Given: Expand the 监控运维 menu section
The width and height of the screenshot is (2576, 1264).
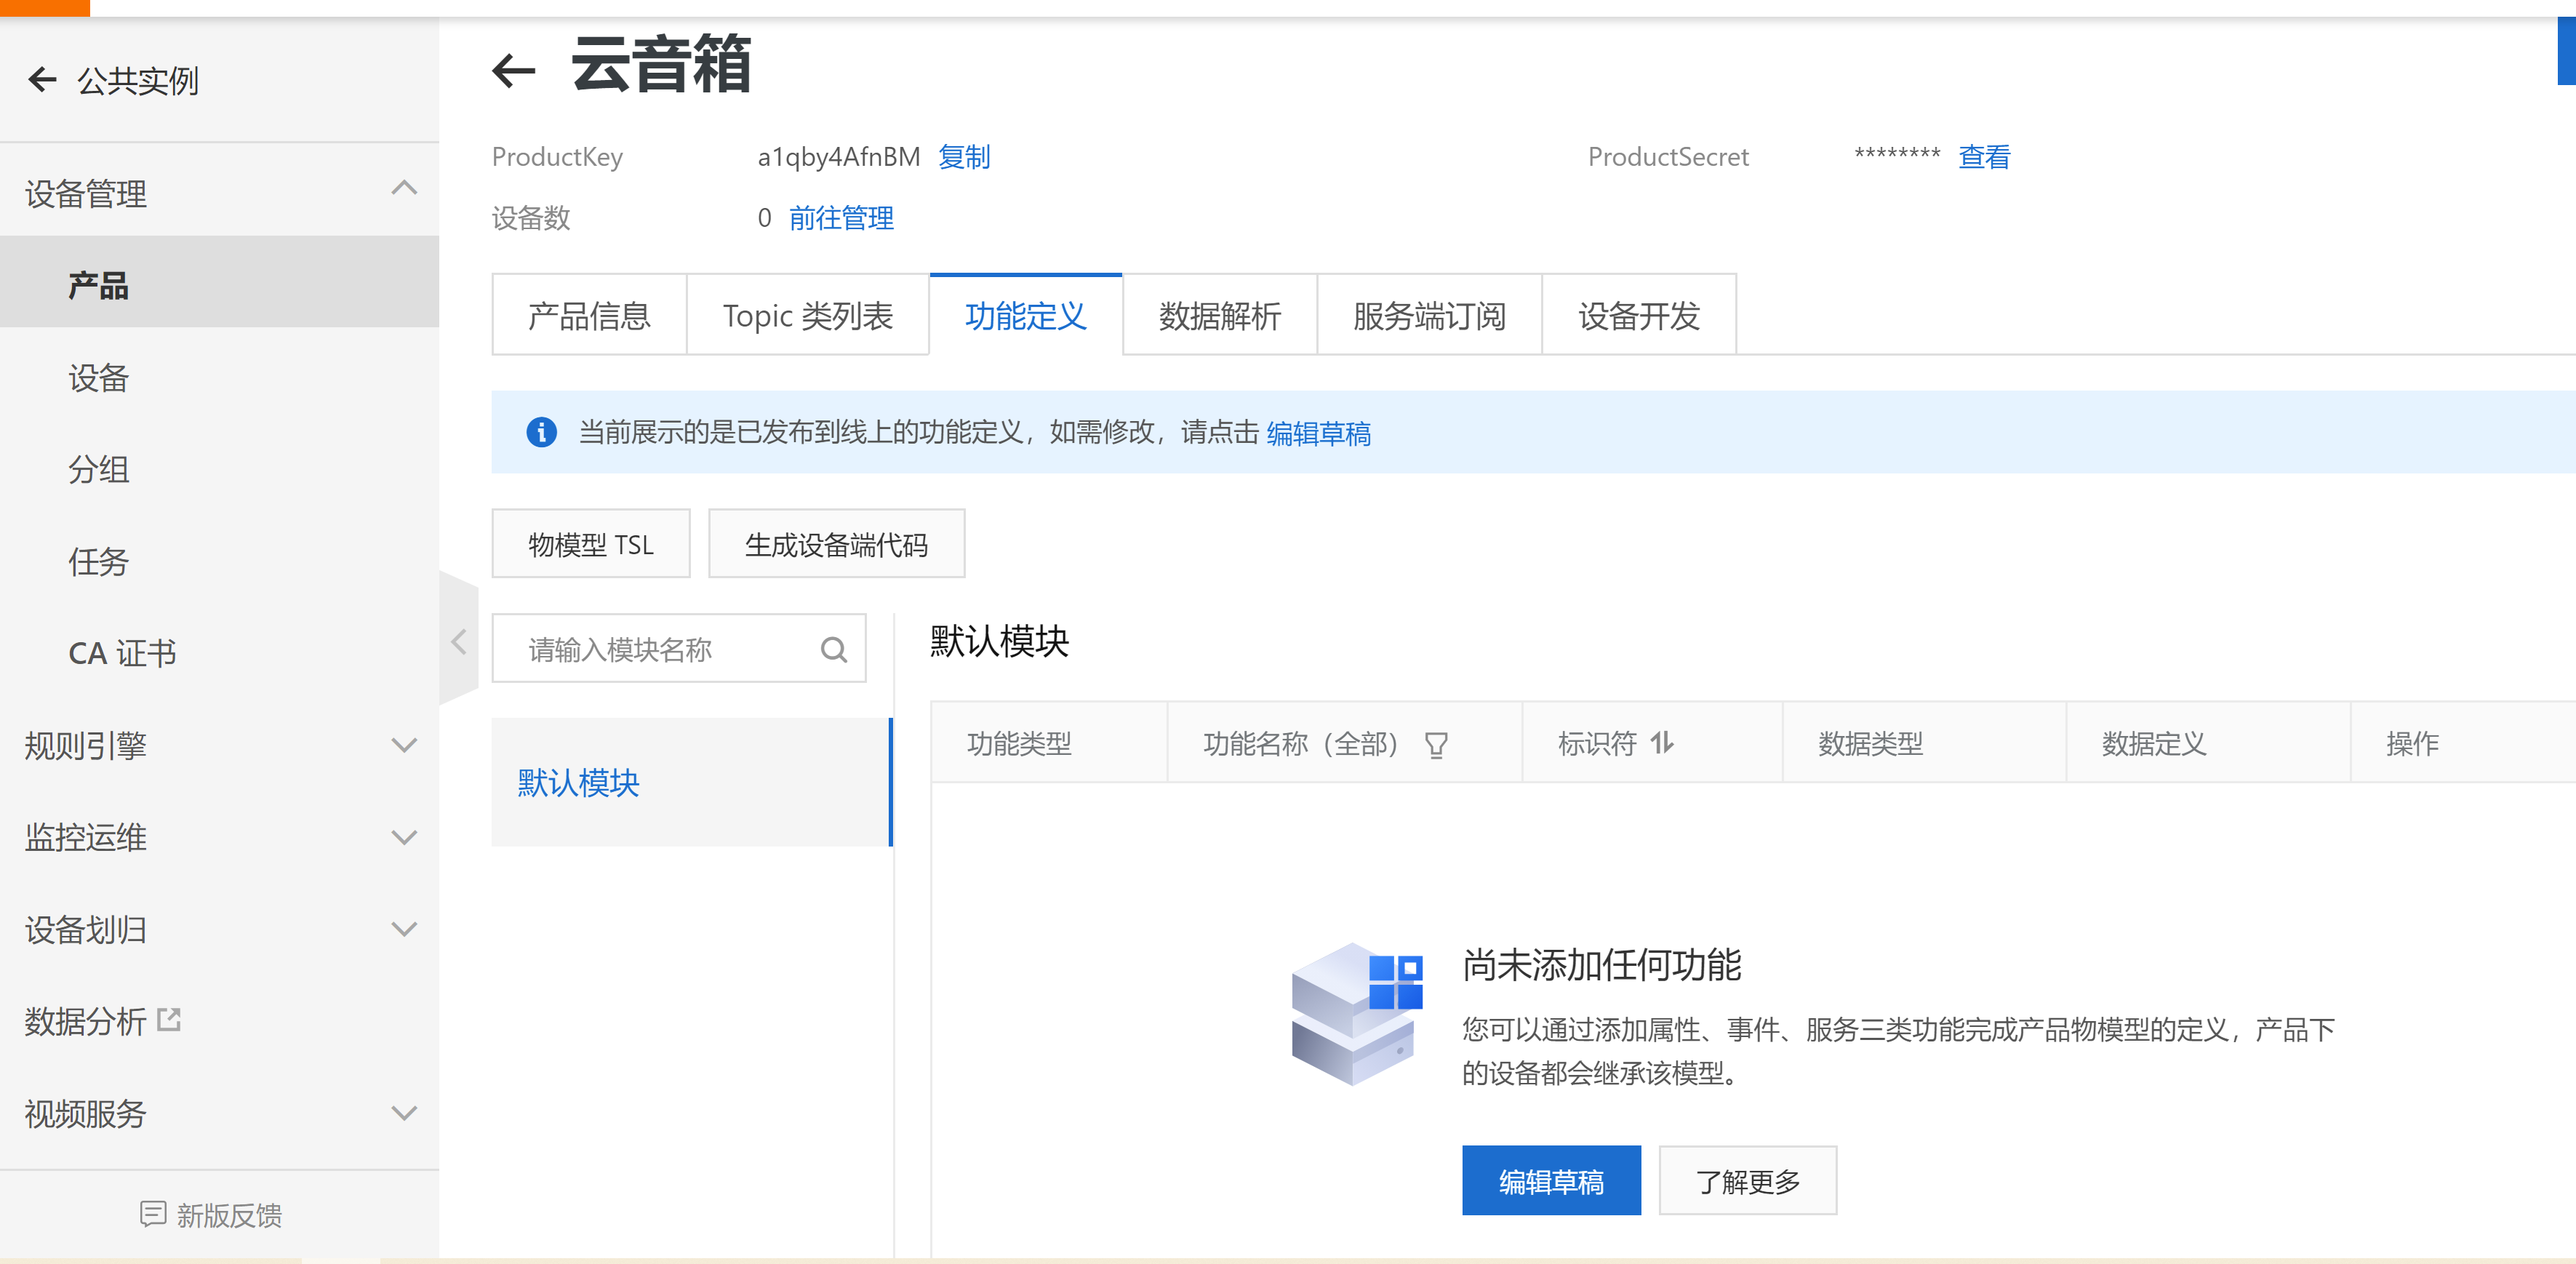Looking at the screenshot, I should (404, 837).
